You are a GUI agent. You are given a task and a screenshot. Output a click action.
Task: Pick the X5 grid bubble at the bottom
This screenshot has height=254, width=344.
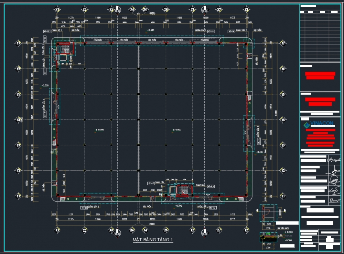(166, 230)
